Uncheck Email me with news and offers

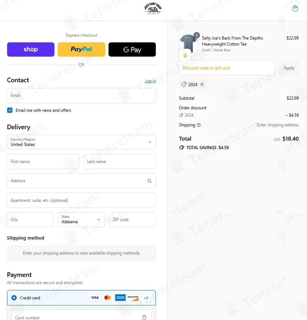(x=10, y=110)
